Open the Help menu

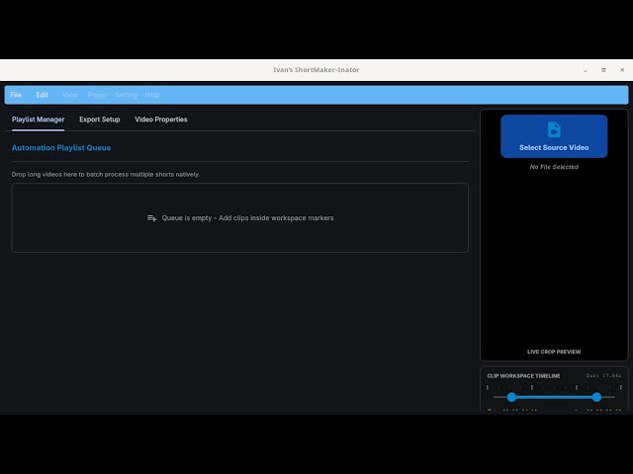coord(152,95)
